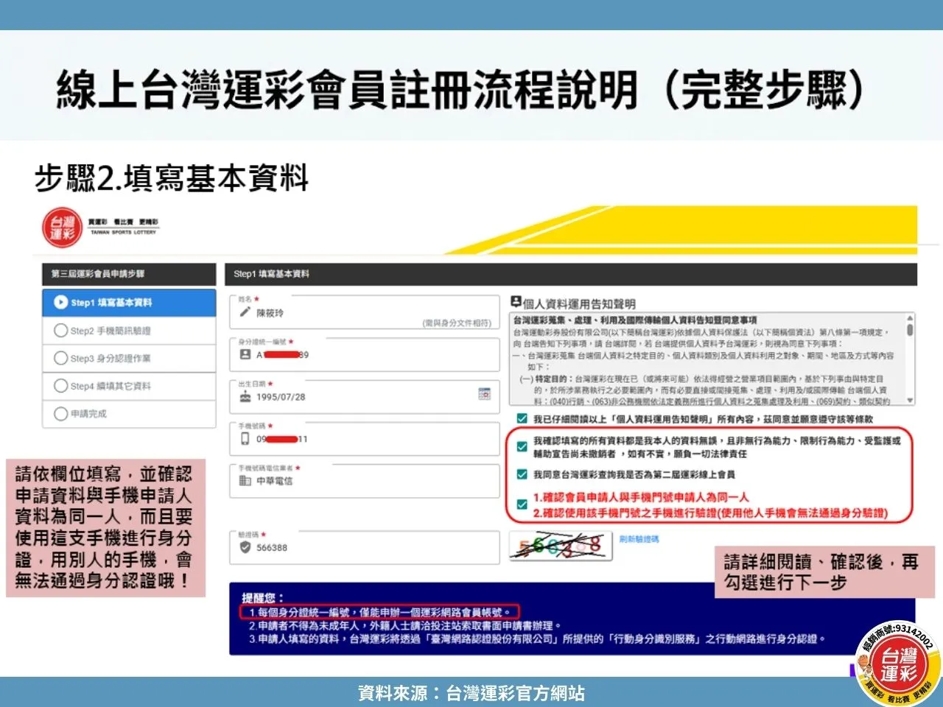
Task: Click the dark header 第三屆運彩會員申請步驟
Action: point(129,274)
